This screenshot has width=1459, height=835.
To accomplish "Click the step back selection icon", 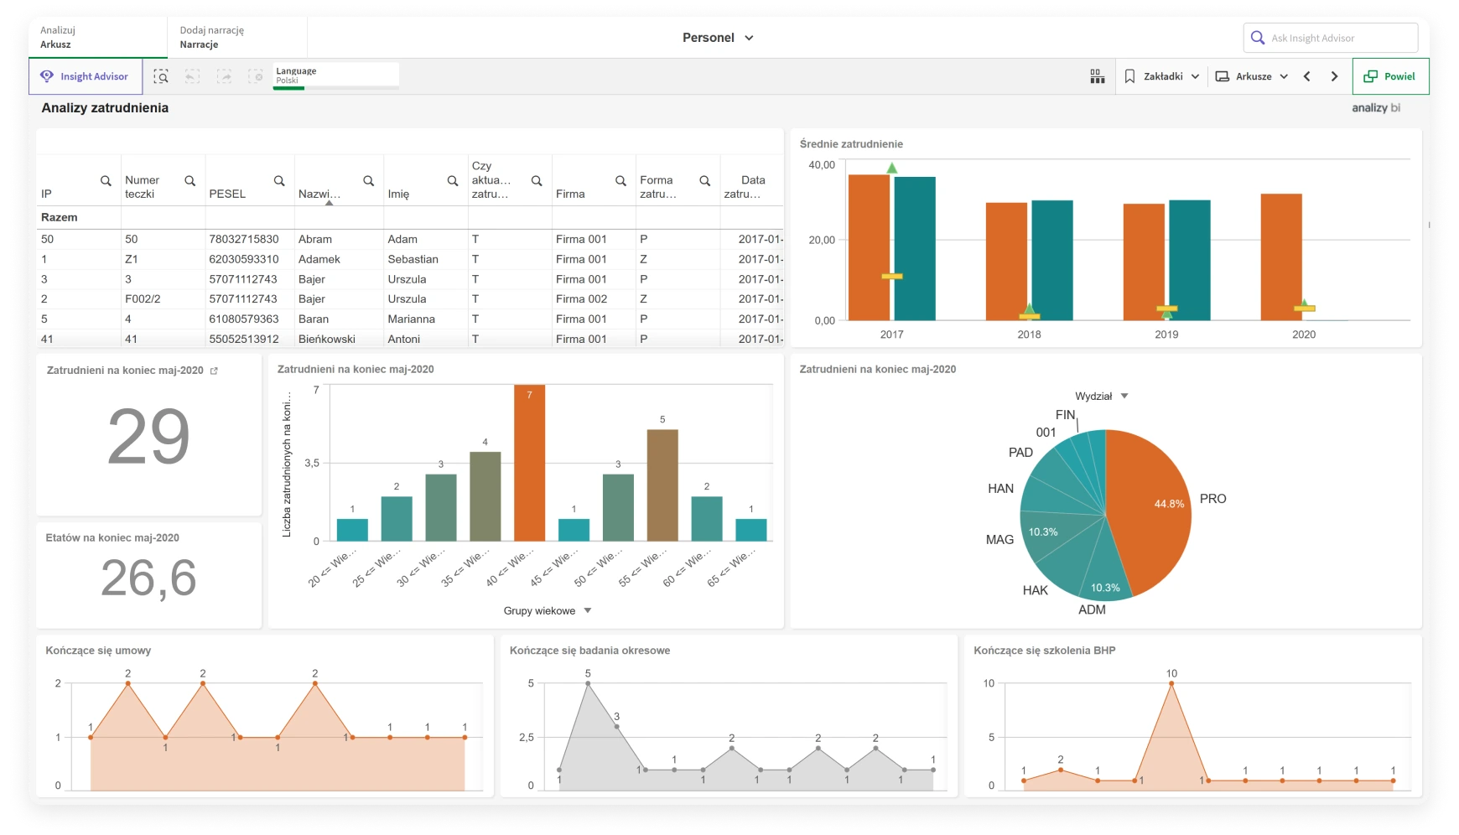I will coord(192,76).
